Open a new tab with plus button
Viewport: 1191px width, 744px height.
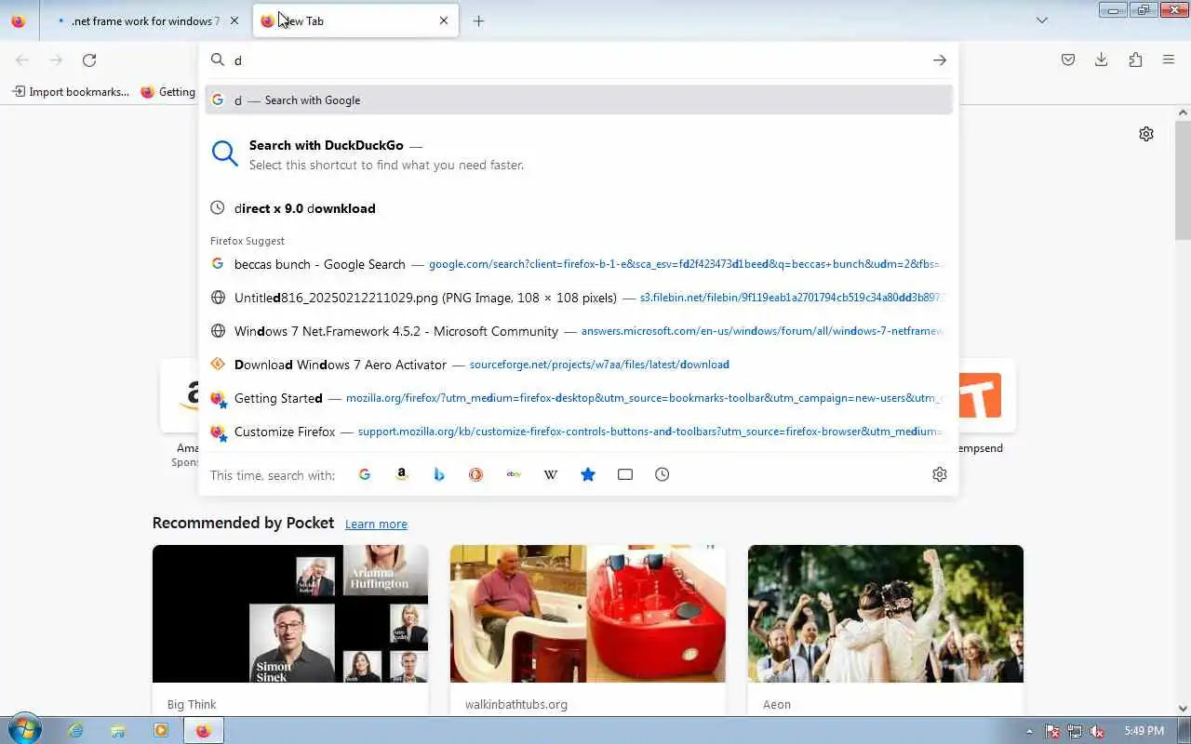(478, 20)
